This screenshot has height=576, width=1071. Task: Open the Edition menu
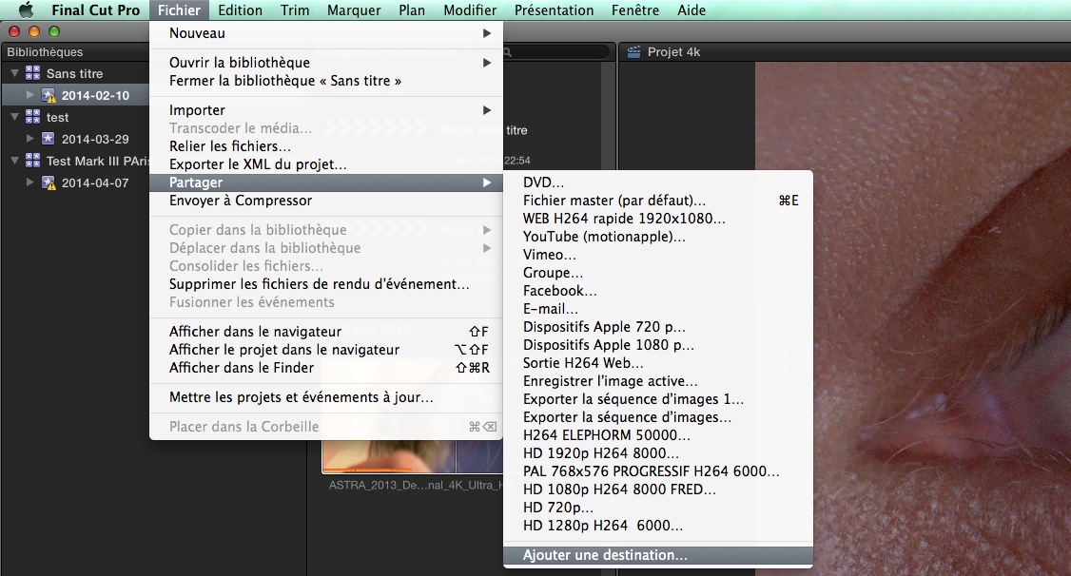[240, 10]
